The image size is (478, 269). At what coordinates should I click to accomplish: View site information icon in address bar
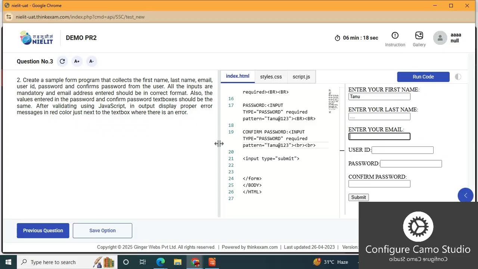[x=8, y=17]
